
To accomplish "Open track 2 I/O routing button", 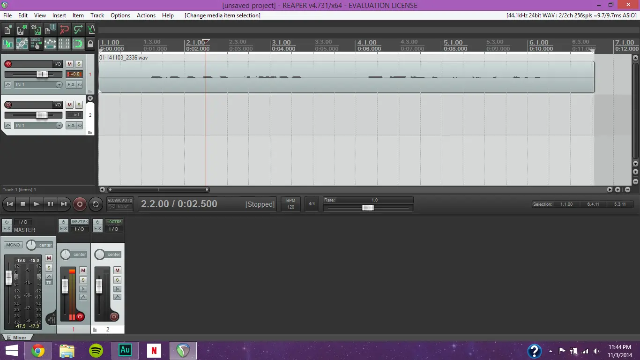I will (x=57, y=105).
